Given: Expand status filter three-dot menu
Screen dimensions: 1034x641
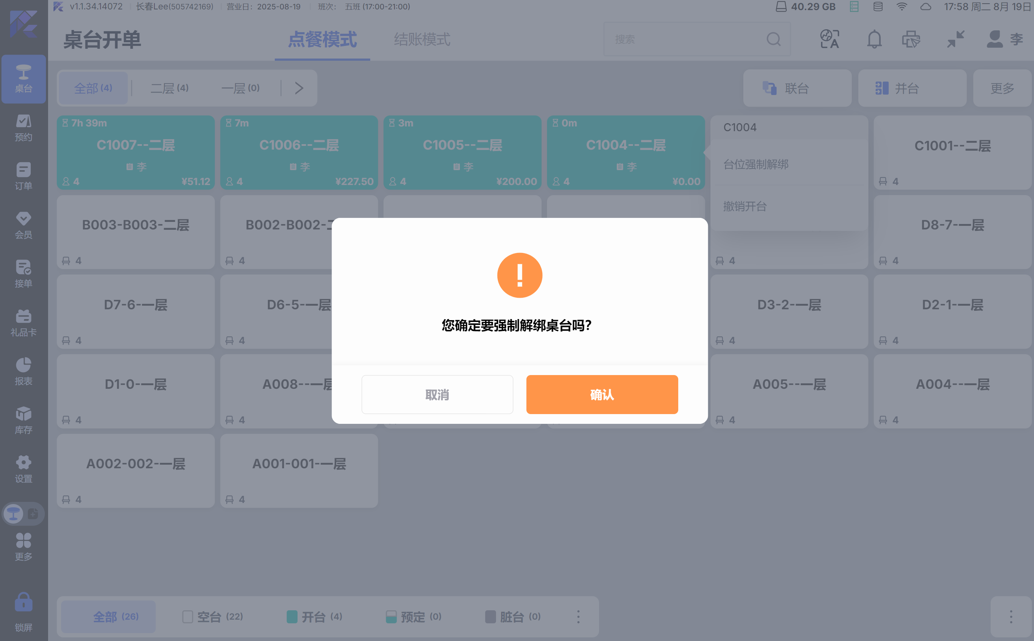Looking at the screenshot, I should (x=578, y=616).
